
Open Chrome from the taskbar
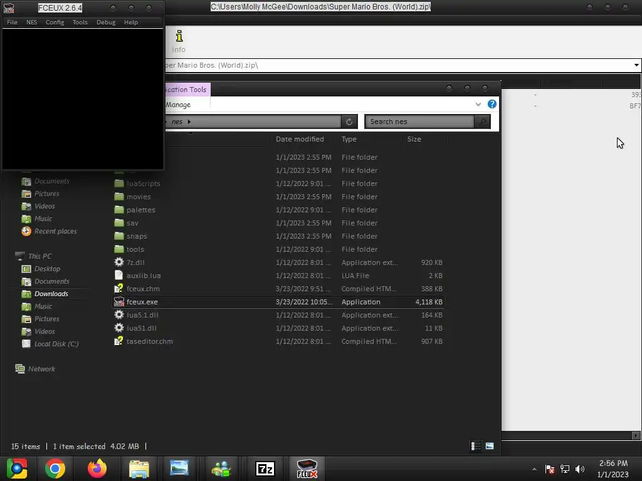click(55, 468)
